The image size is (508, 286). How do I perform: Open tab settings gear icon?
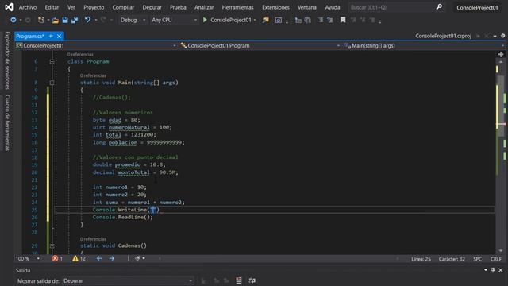pos(502,36)
